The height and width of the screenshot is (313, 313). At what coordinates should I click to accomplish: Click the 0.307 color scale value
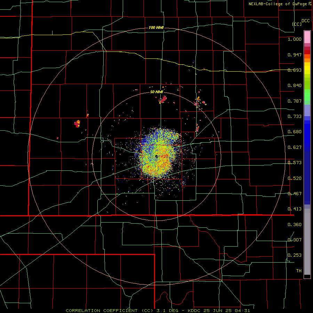pos(295,240)
